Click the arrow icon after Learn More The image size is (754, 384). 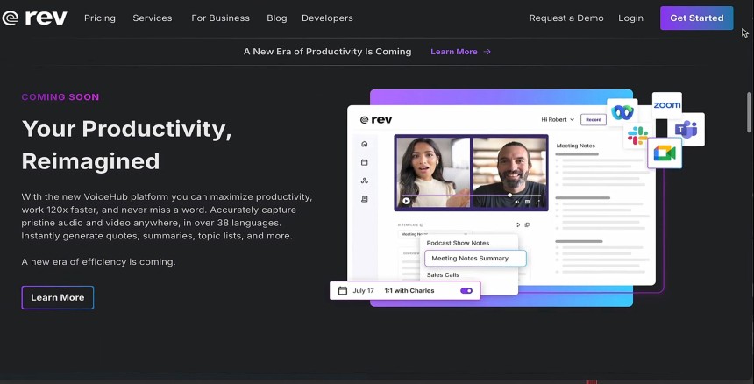tap(487, 52)
